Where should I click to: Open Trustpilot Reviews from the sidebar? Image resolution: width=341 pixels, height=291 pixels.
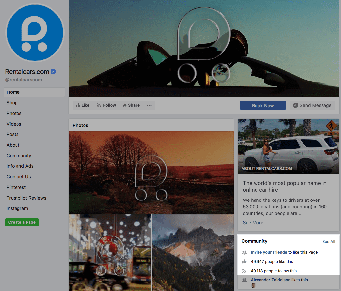(x=26, y=198)
